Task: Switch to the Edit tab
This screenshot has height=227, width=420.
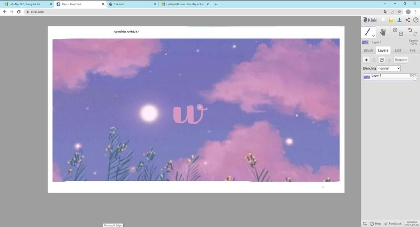Action: pos(398,50)
